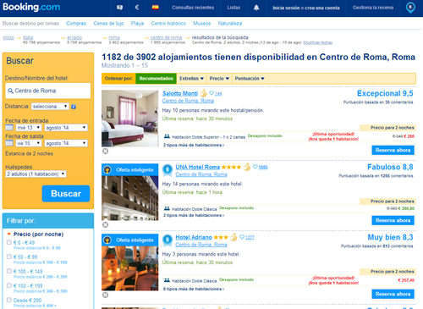The width and height of the screenshot is (423, 309).
Task: Open Consultas recientes in header
Action: pyautogui.click(x=193, y=8)
